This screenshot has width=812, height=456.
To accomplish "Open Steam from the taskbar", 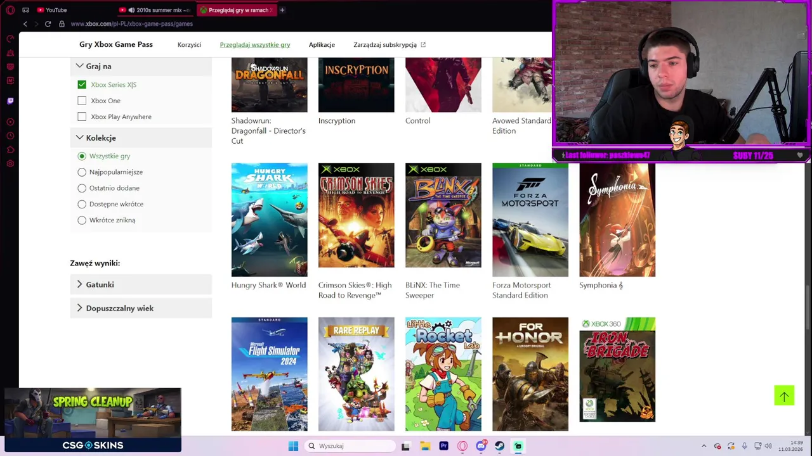I will pos(500,446).
